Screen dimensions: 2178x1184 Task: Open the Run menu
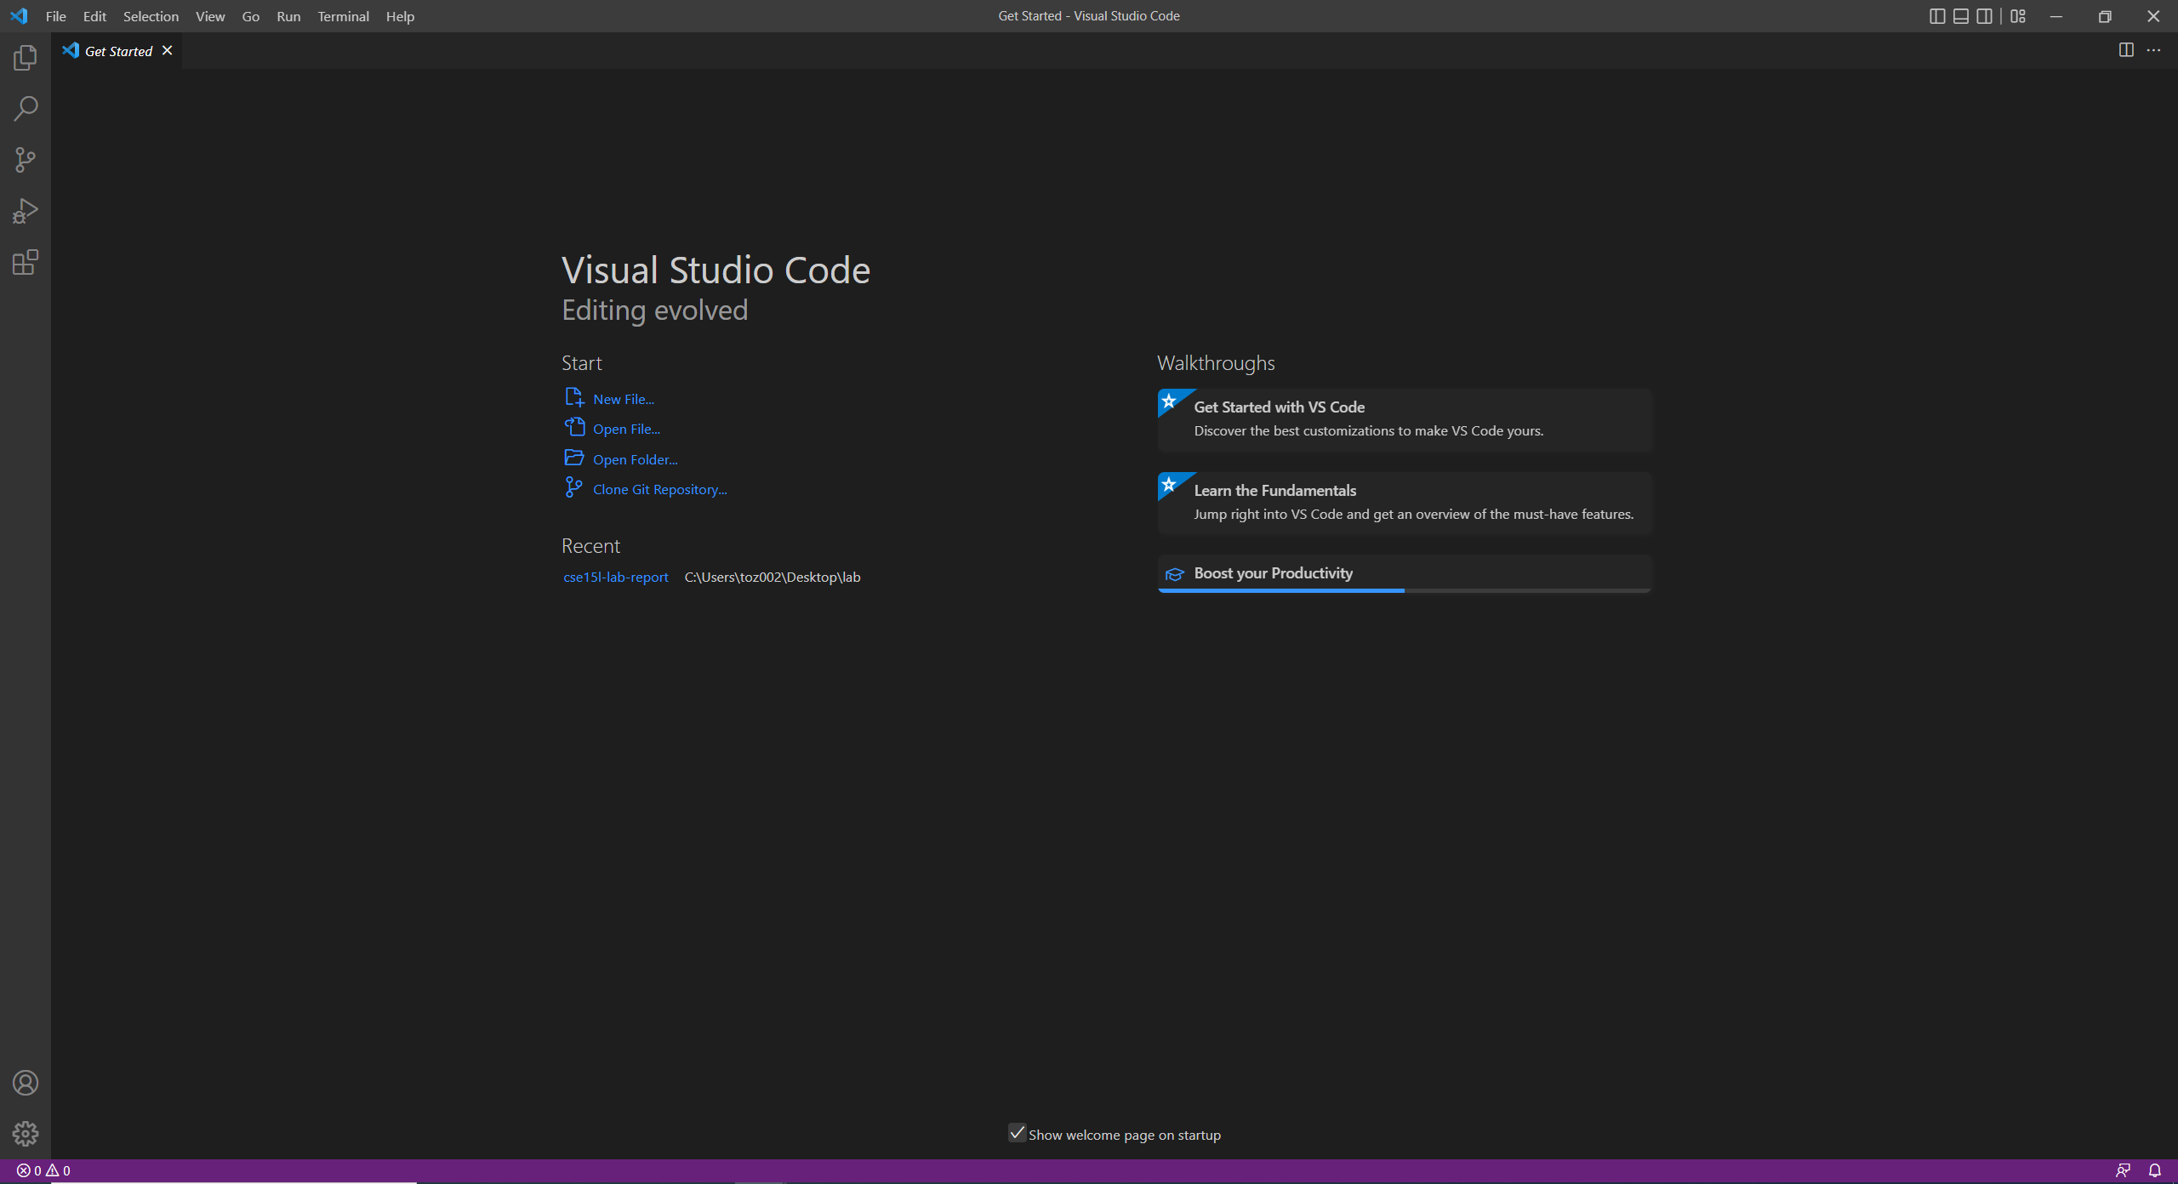(288, 16)
